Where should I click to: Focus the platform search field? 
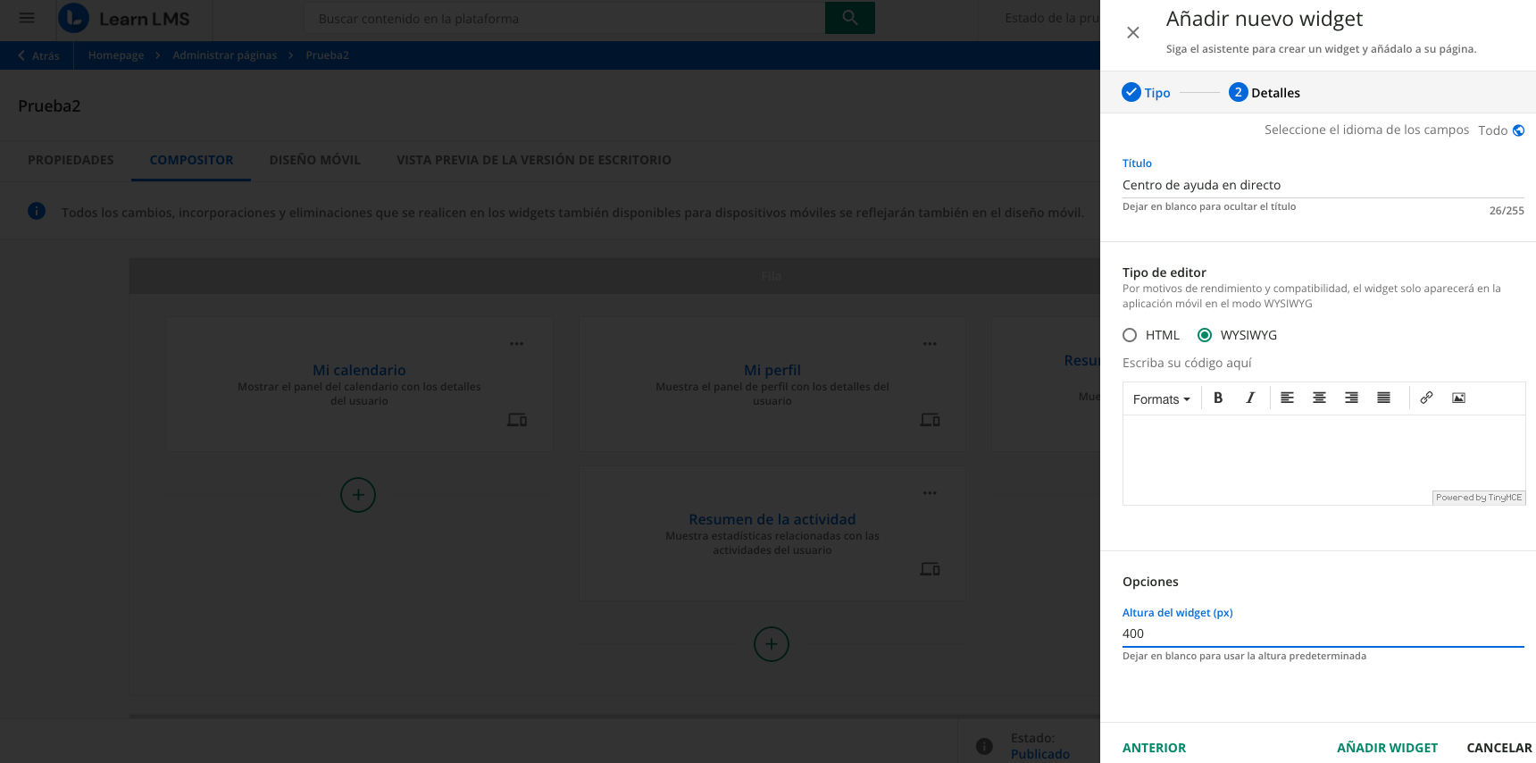pyautogui.click(x=565, y=18)
